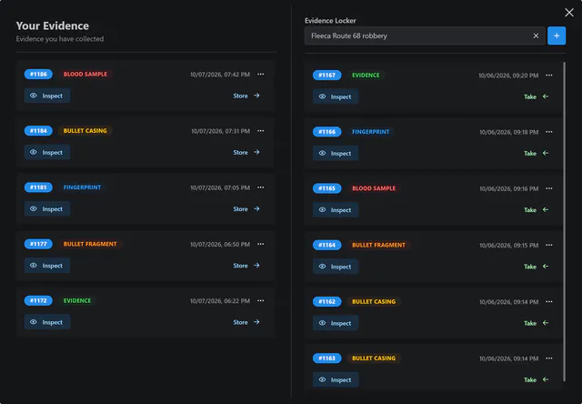
Task: Close the evidence dialog with the X
Action: point(569,12)
